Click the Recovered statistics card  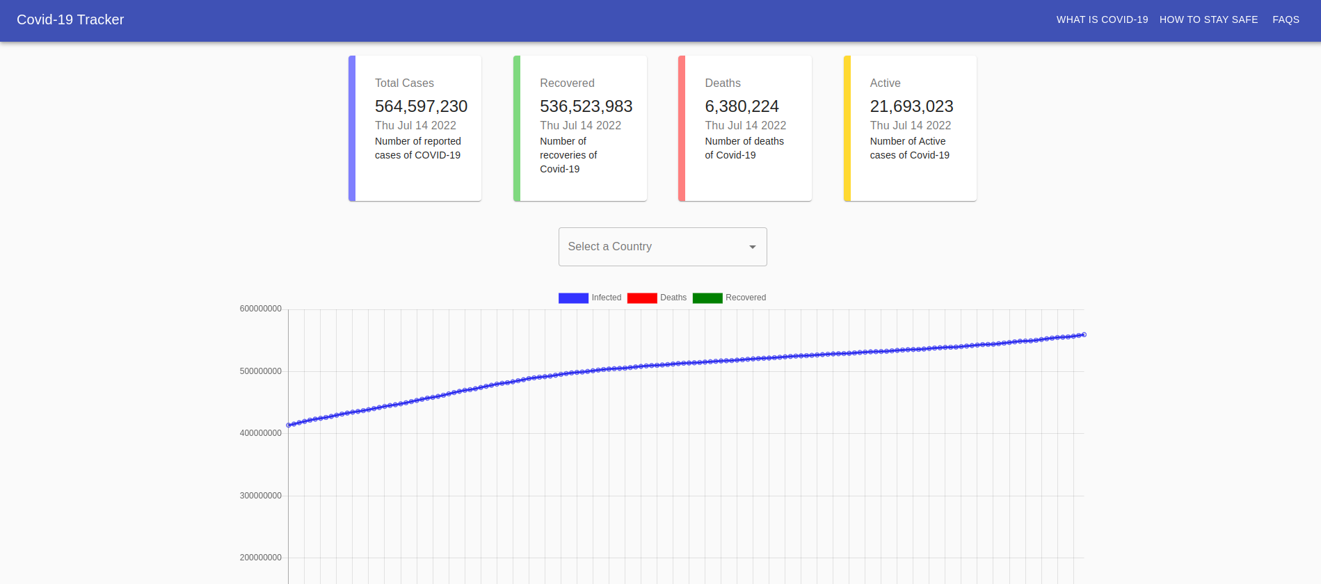click(x=580, y=129)
